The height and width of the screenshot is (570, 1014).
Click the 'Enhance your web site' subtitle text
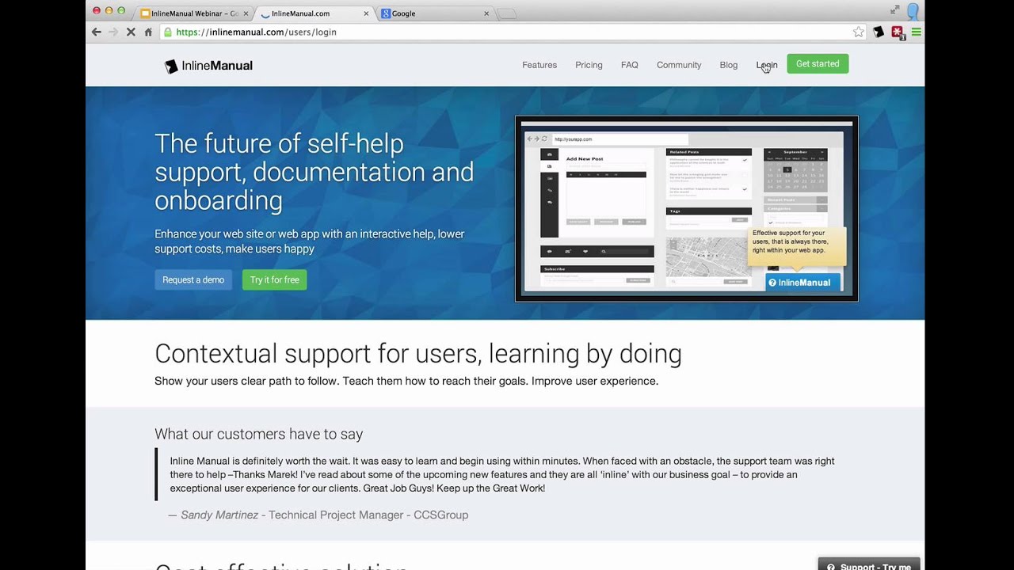(310, 241)
